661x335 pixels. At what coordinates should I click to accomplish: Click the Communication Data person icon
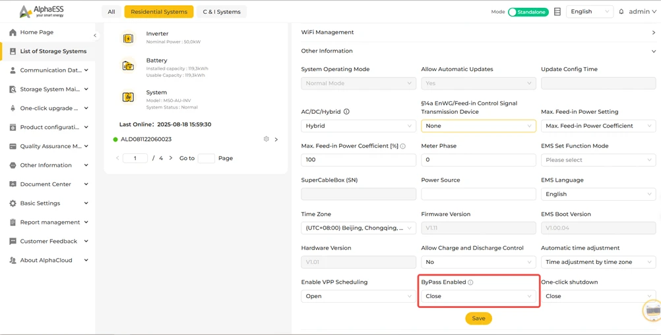[x=13, y=70]
